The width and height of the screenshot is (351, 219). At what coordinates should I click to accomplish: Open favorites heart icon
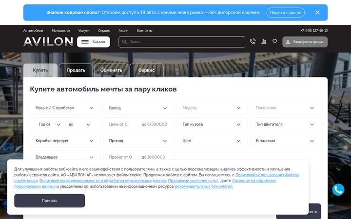(274, 41)
